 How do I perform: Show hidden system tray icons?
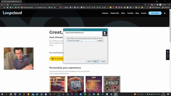(145, 94)
